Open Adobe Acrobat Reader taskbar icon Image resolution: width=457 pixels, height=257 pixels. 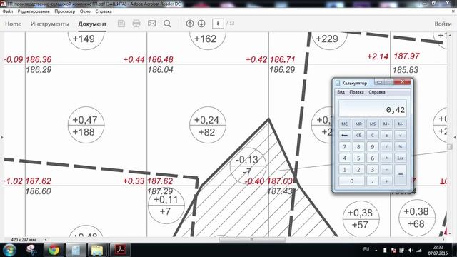point(120,250)
